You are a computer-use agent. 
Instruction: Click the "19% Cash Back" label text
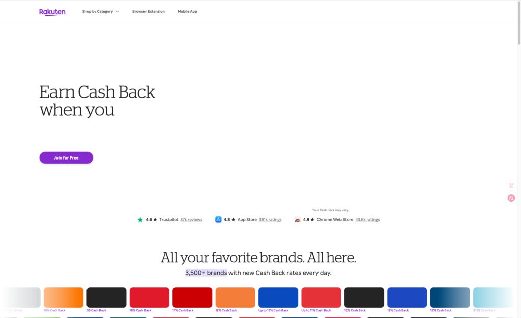pos(54,311)
